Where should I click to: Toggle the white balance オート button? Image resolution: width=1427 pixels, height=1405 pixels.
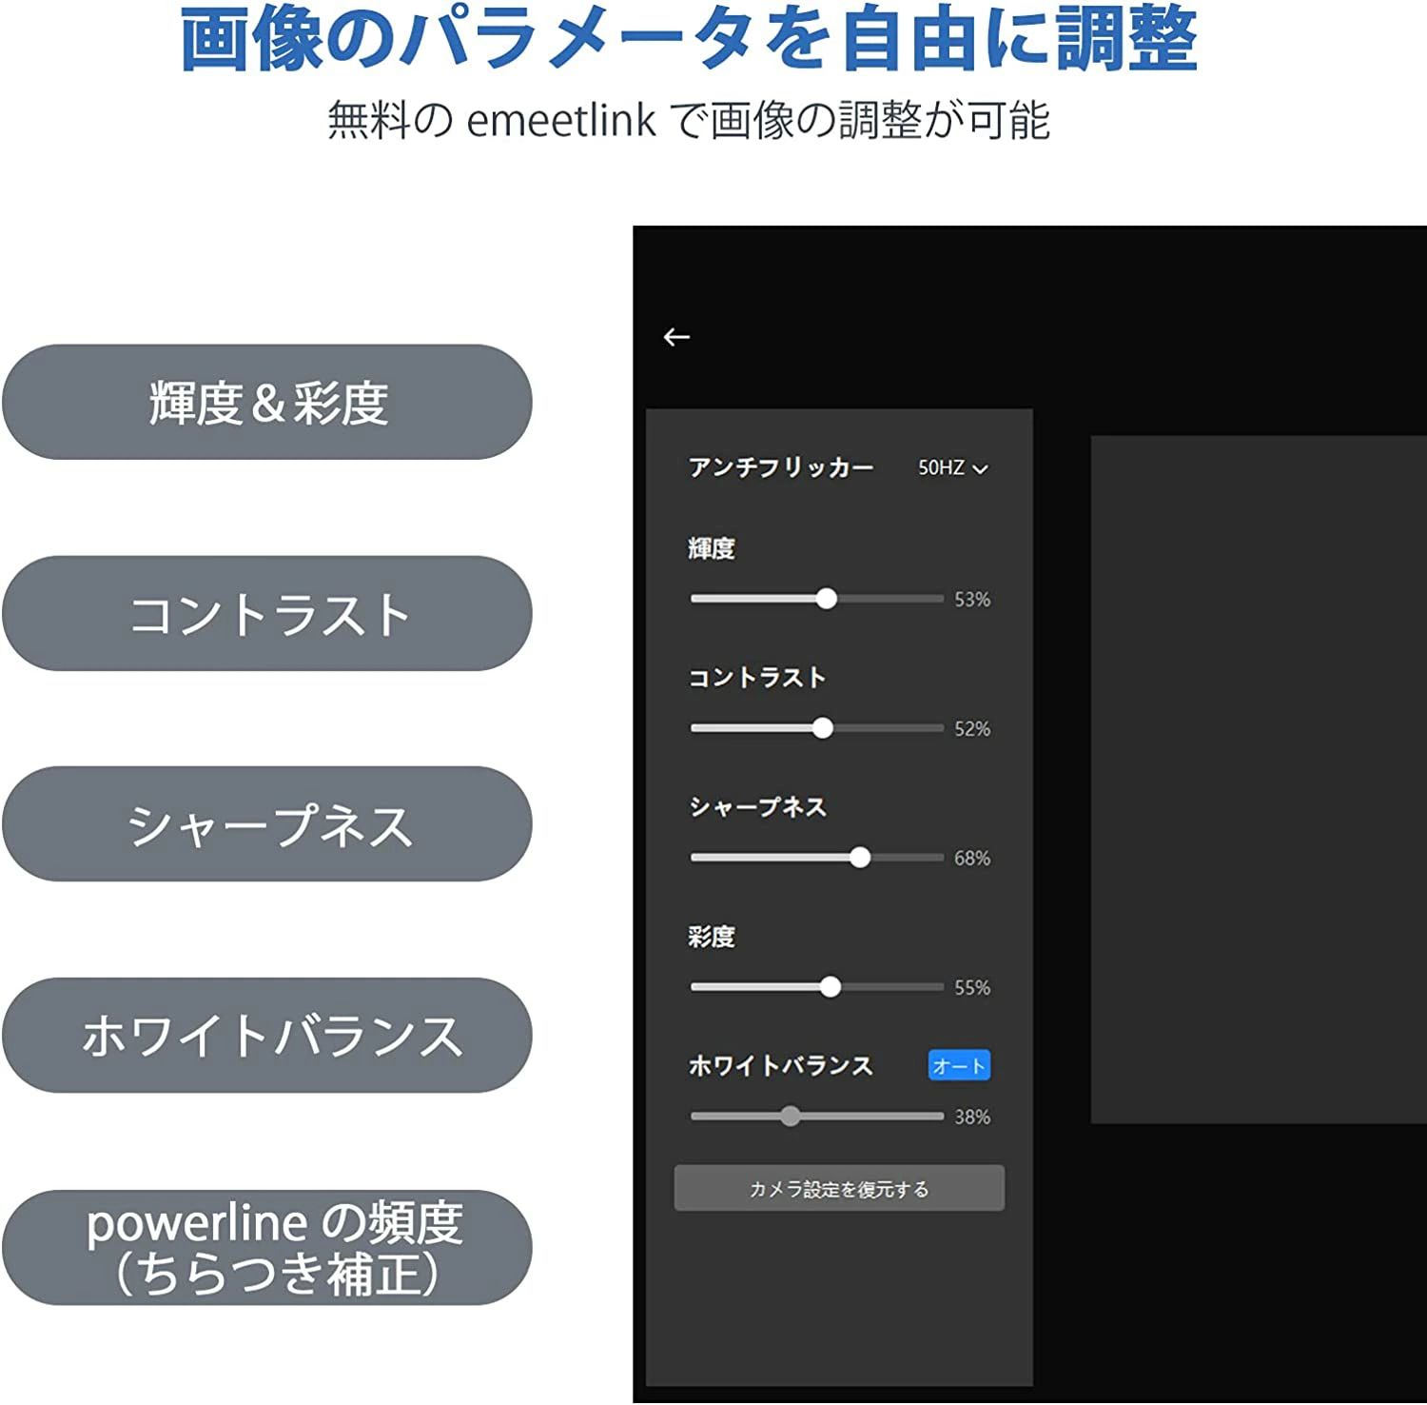[x=959, y=1066]
